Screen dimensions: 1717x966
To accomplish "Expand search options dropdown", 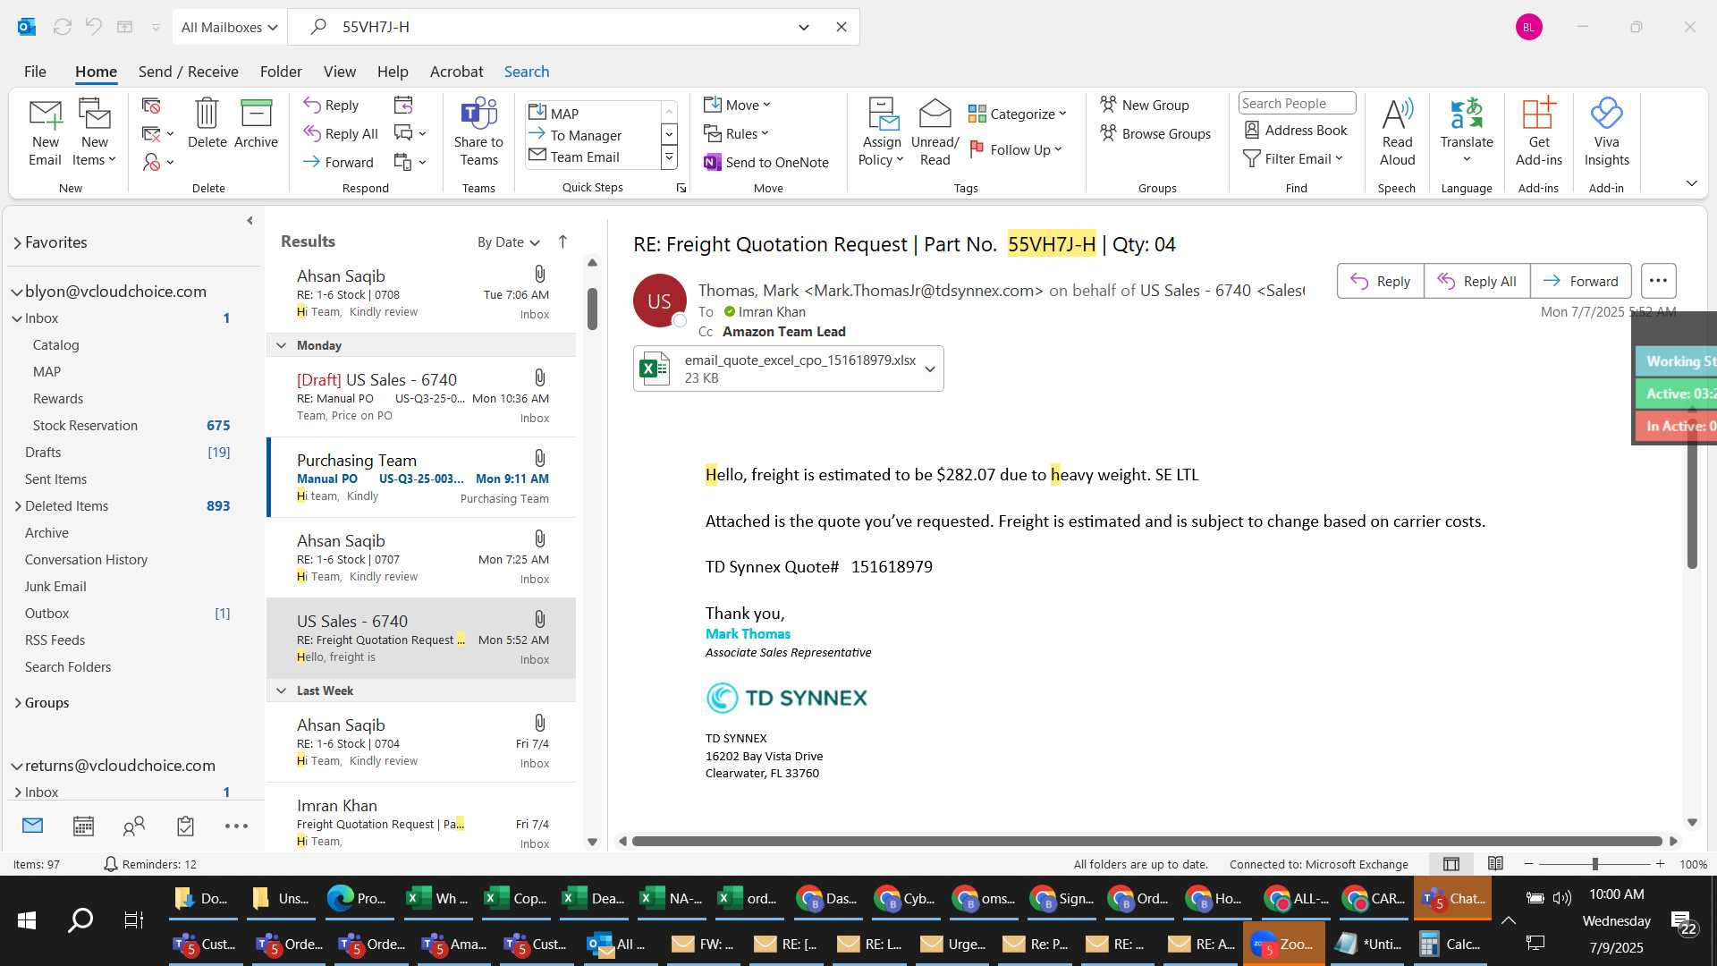I will tap(803, 27).
